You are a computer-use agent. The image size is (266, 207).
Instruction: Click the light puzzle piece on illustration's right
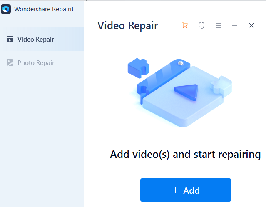(221, 85)
